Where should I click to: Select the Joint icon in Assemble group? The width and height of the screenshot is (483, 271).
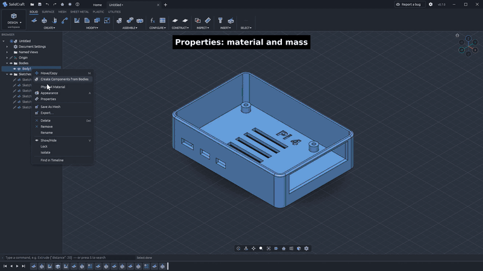tap(130, 20)
